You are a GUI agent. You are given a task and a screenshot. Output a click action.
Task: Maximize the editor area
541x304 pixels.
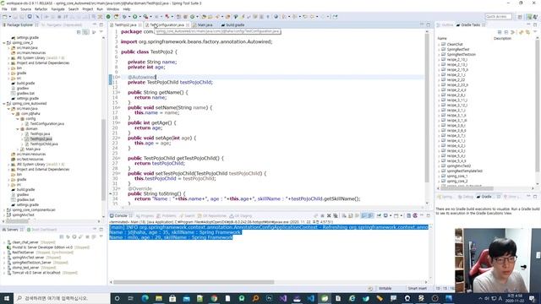coord(429,24)
